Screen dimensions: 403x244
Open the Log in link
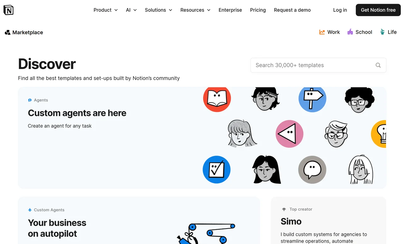pyautogui.click(x=340, y=10)
